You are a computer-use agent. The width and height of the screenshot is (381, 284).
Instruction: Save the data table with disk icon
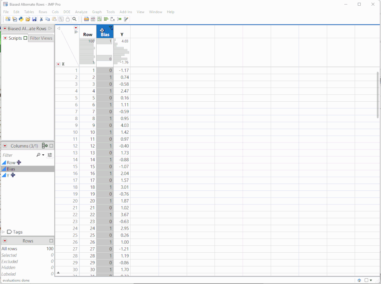pos(34,19)
